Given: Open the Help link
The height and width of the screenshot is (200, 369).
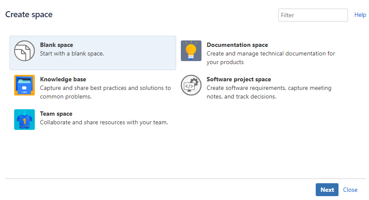Looking at the screenshot, I should click(x=360, y=15).
